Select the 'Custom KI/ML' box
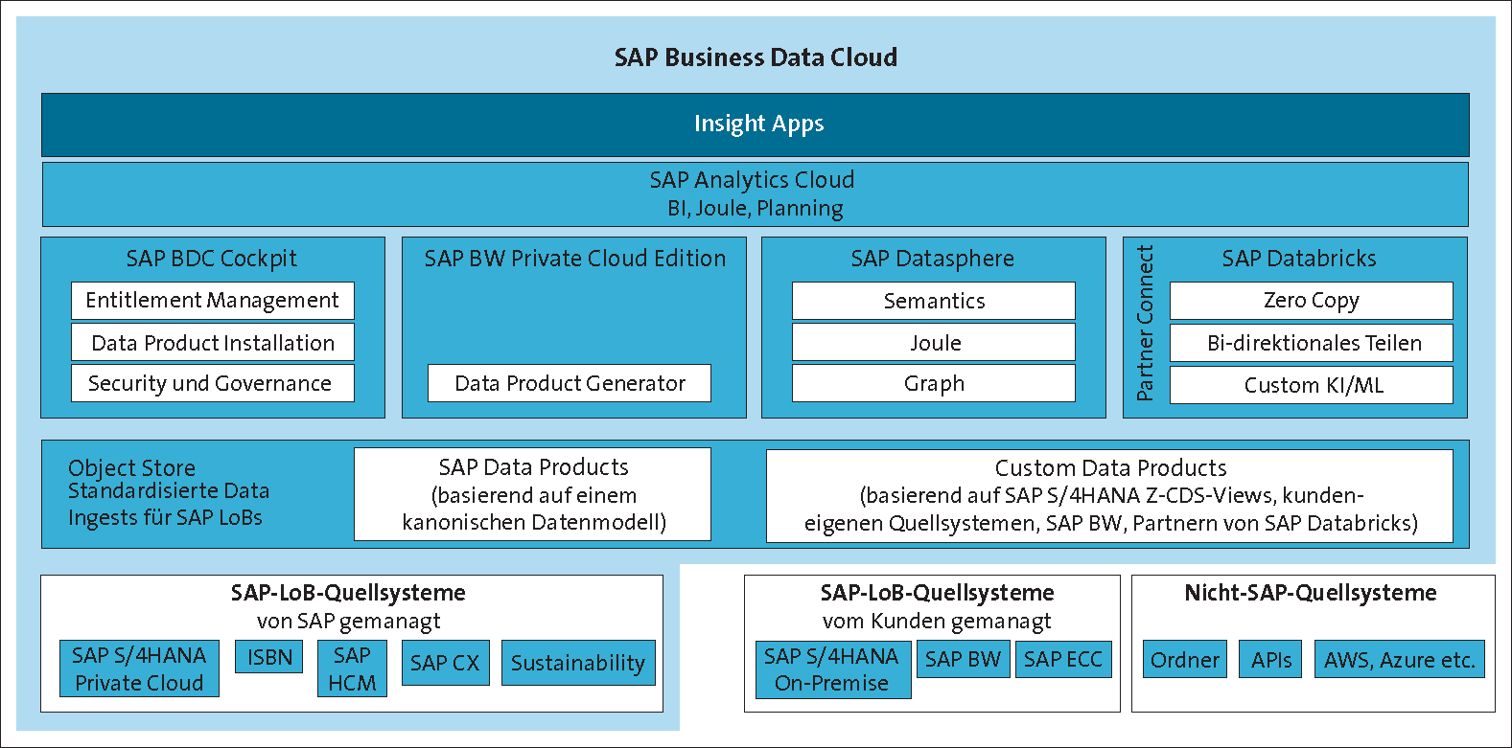Screen dimensions: 1512x748 1312,385
